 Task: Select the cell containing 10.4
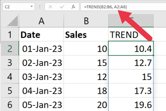point(131,49)
